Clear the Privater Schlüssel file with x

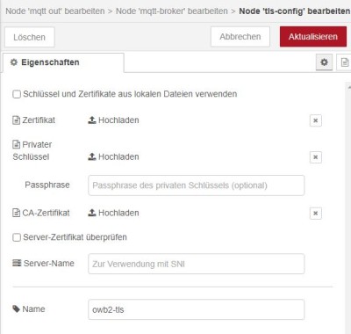[316, 157]
